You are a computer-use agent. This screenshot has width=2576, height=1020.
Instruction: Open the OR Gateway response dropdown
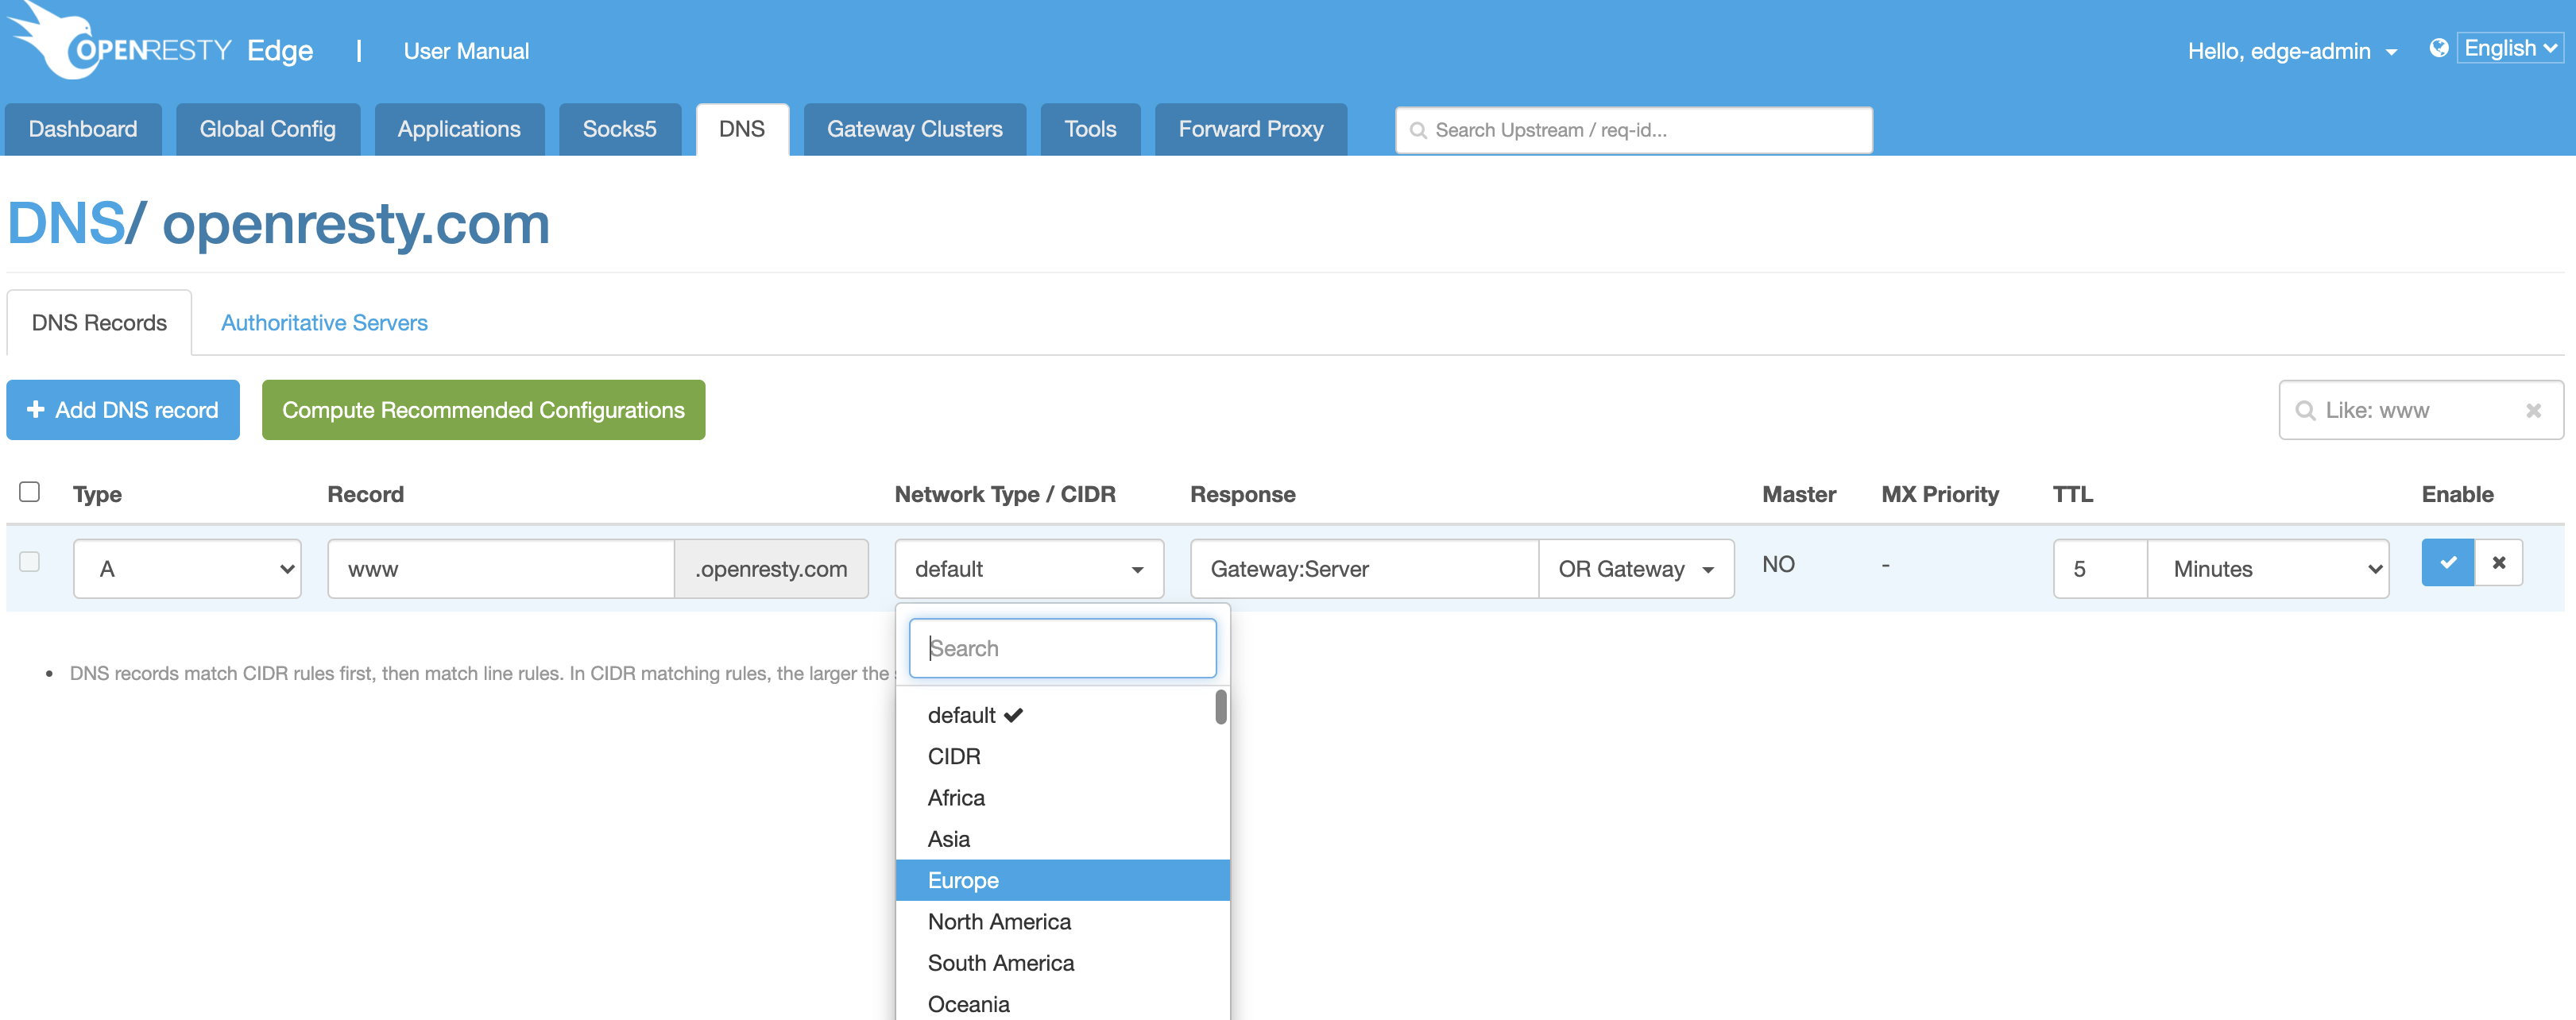click(x=1636, y=569)
